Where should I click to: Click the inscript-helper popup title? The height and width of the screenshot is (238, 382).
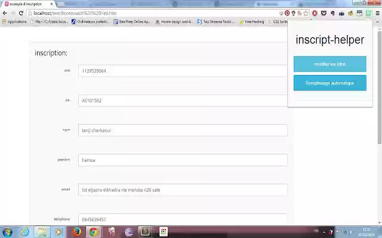point(330,40)
